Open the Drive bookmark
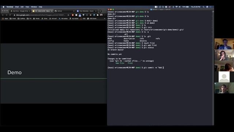The height and width of the screenshot is (132, 234). point(44,19)
